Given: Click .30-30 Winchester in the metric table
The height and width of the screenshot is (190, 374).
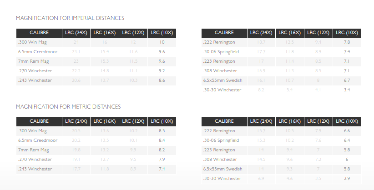Looking at the screenshot, I should point(222,179).
